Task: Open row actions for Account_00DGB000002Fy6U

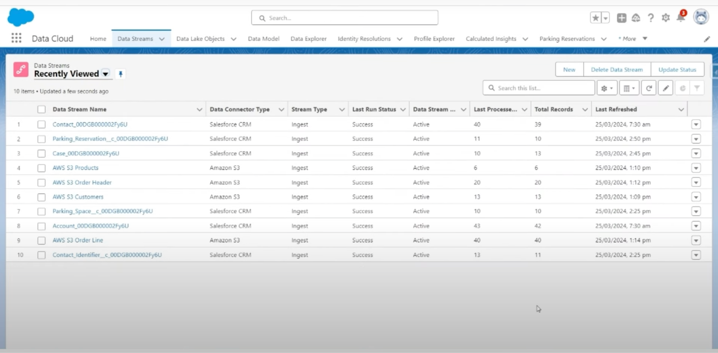Action: (696, 226)
